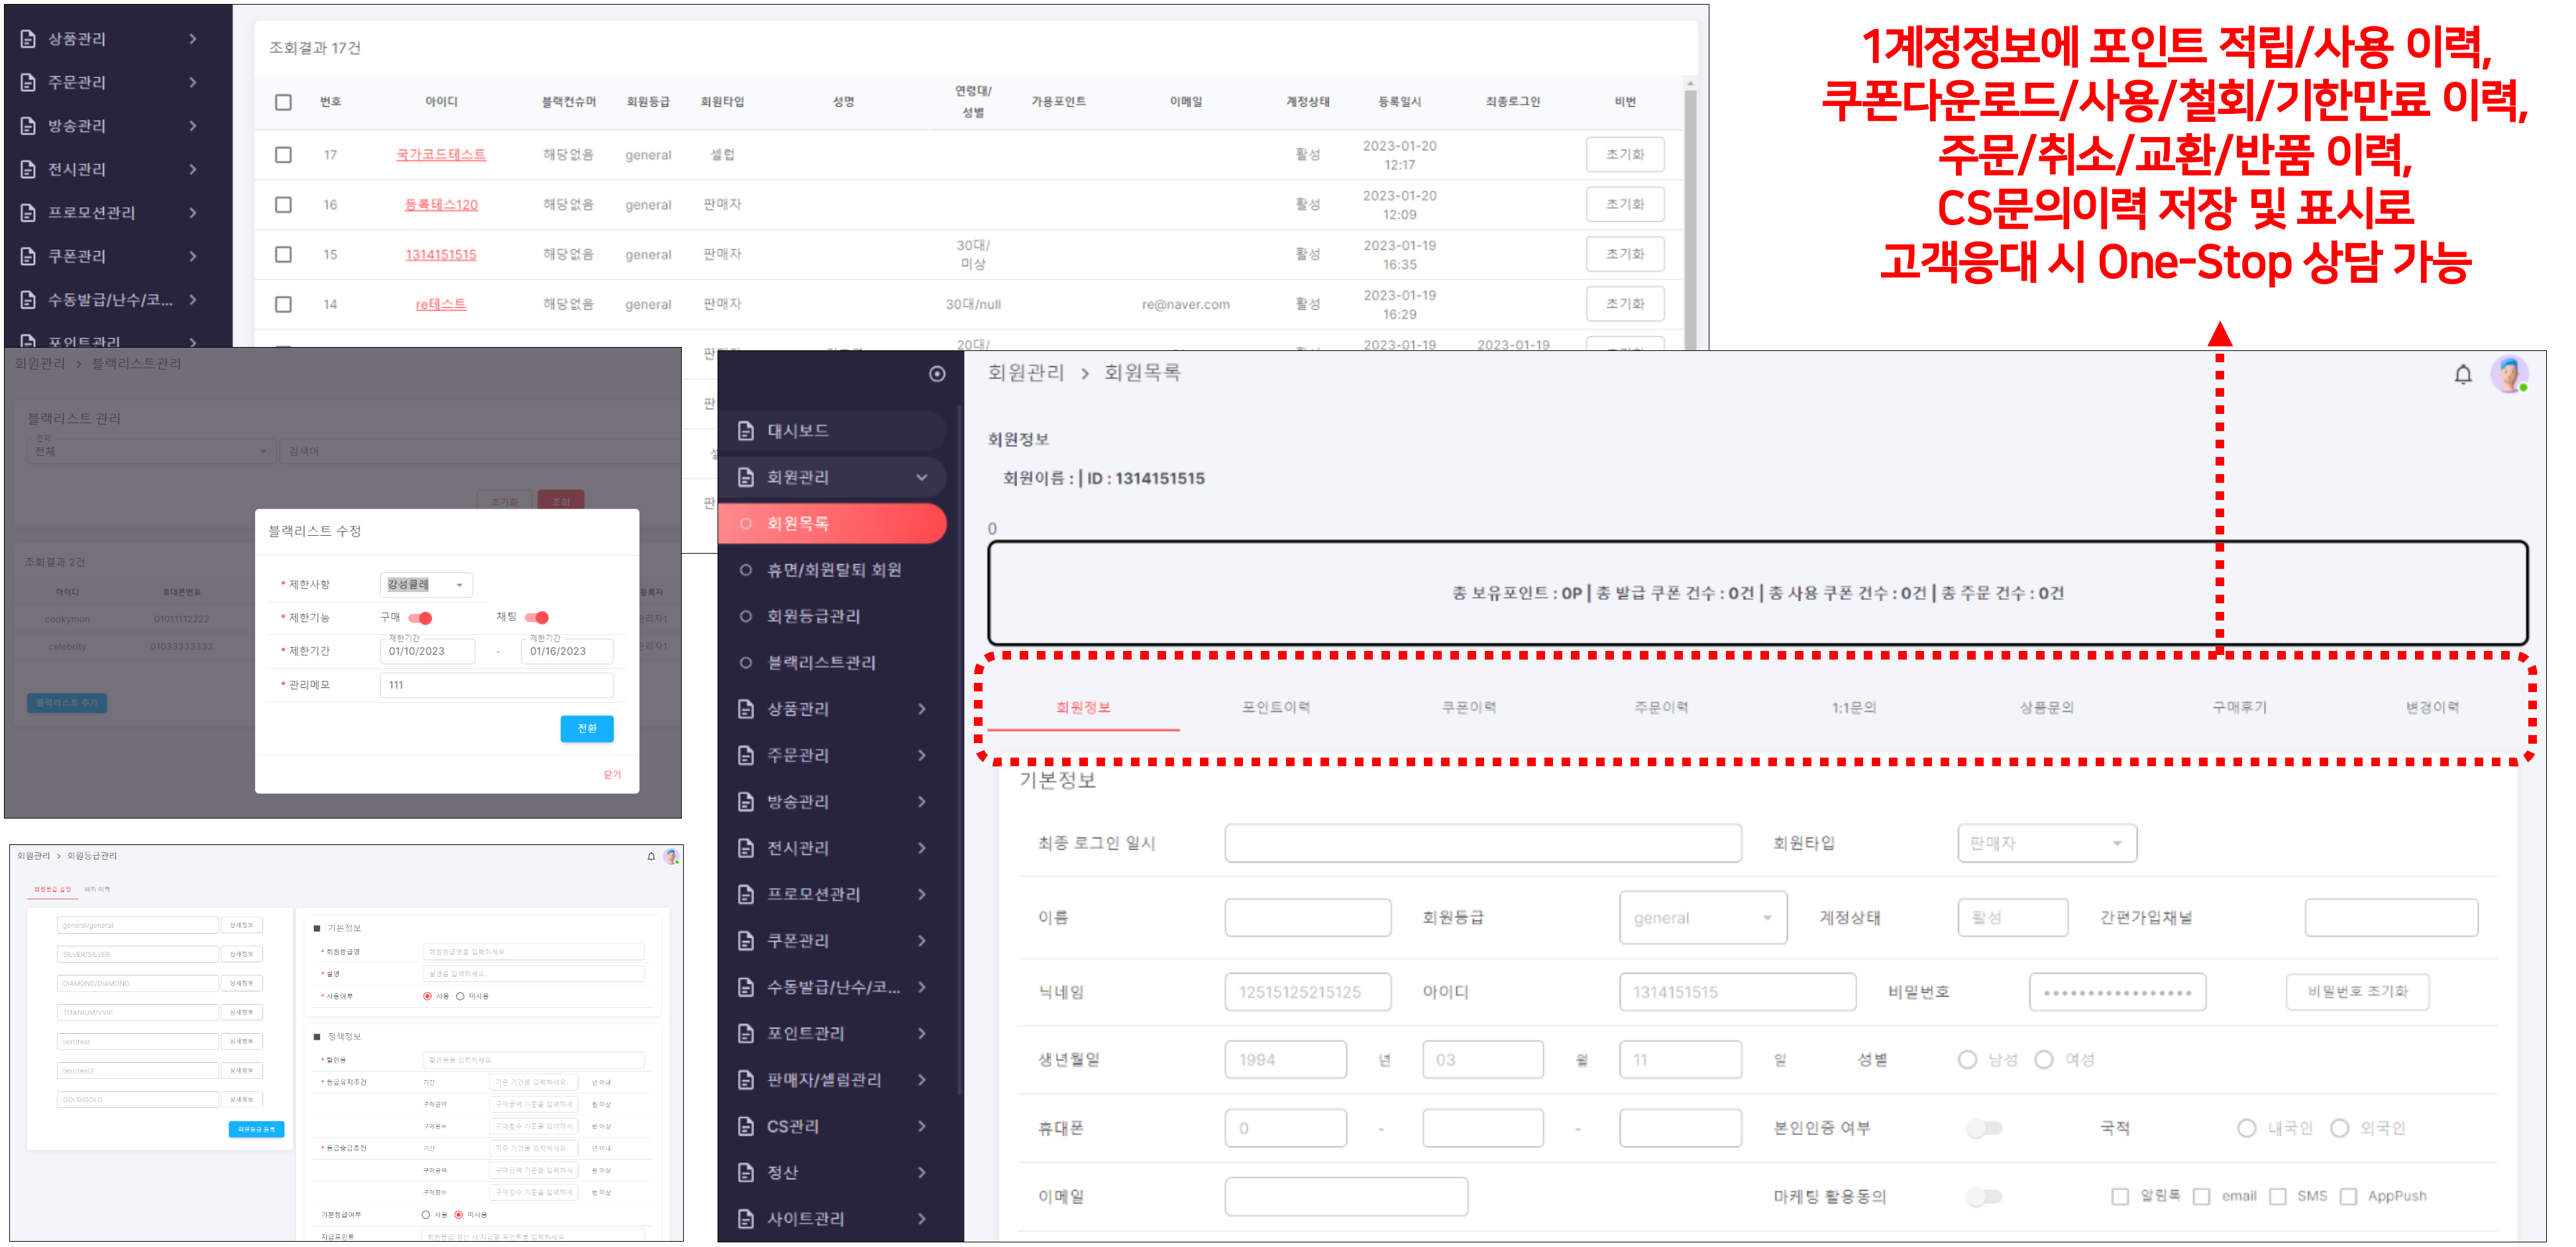Click the sidebar pin circle icon
The width and height of the screenshot is (2576, 1247).
pos(937,374)
